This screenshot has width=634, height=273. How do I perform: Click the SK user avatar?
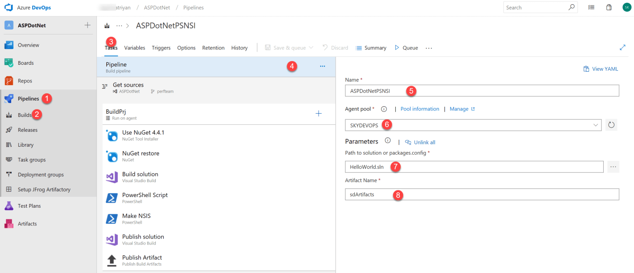click(x=627, y=7)
